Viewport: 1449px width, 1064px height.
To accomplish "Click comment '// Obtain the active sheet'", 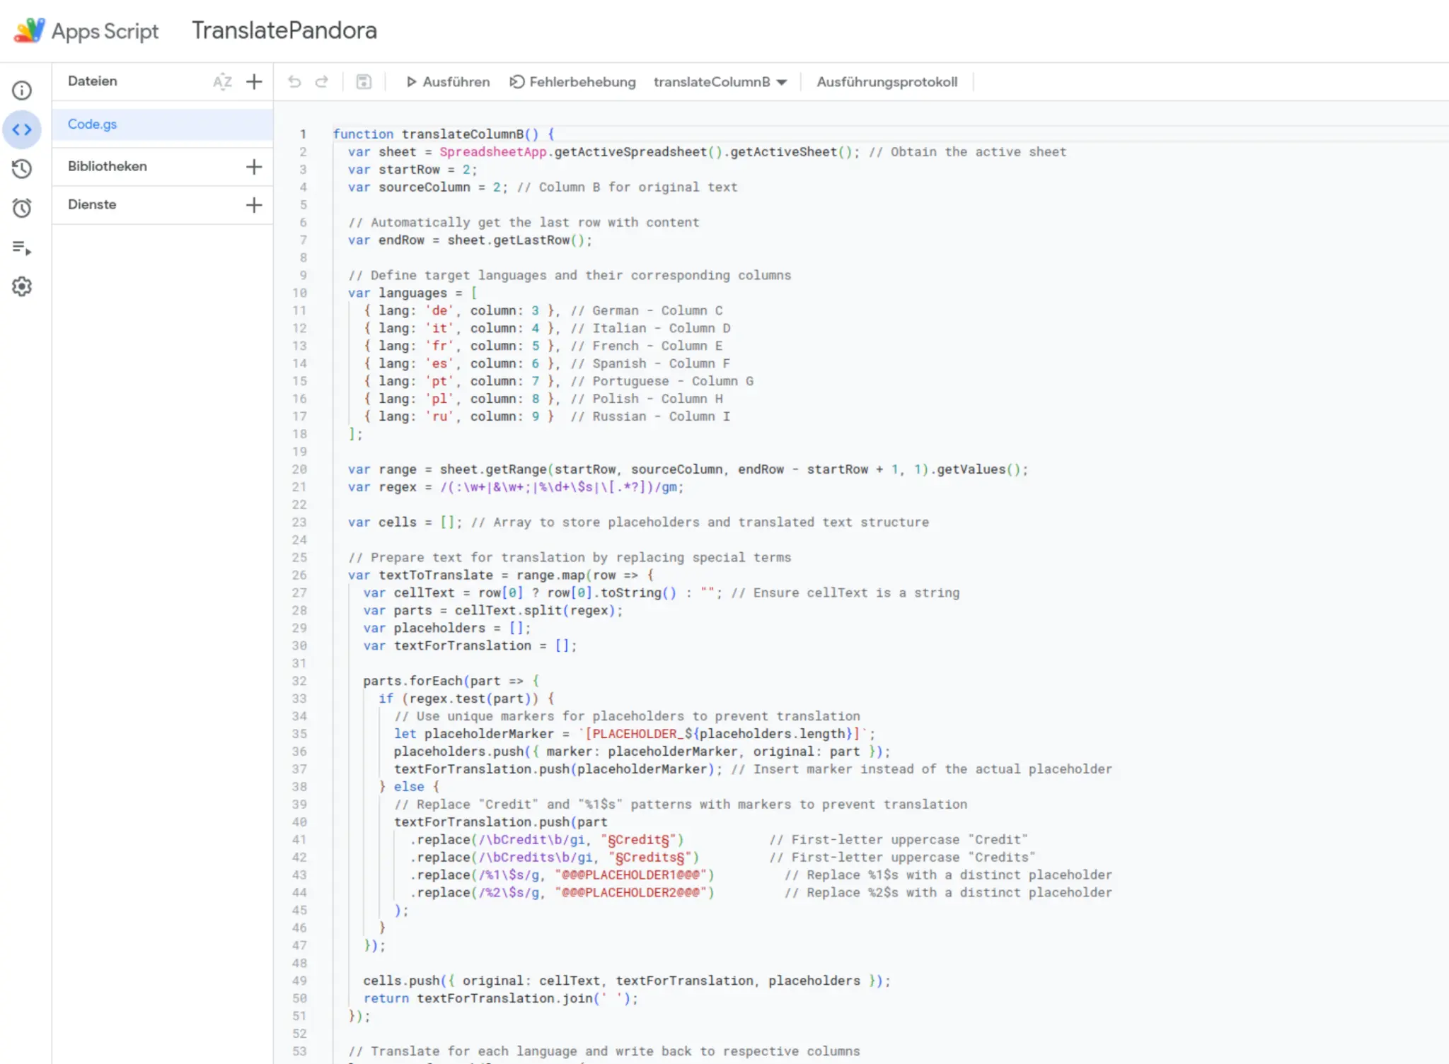I will 967,152.
